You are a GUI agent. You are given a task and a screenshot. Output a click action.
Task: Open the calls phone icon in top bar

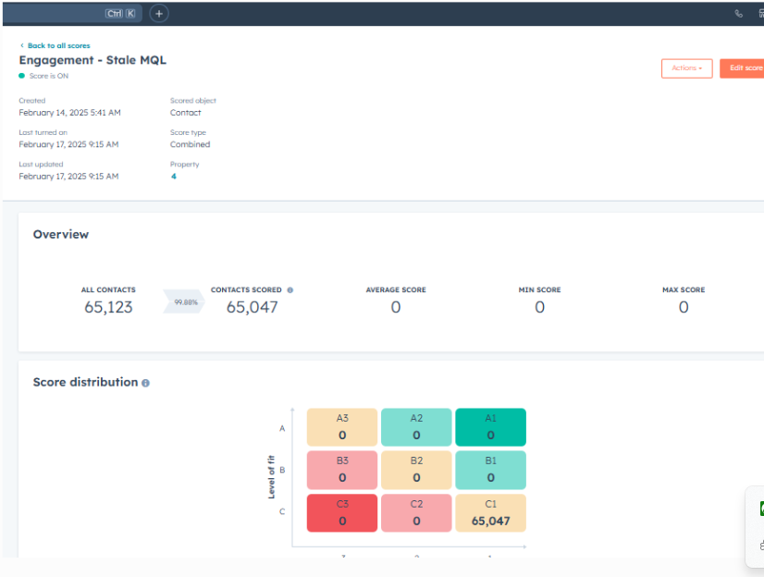[x=737, y=13]
